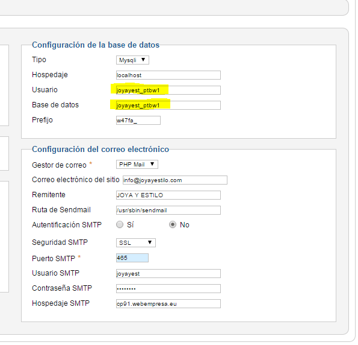Select No for Autentificación SMTP

[173, 225]
